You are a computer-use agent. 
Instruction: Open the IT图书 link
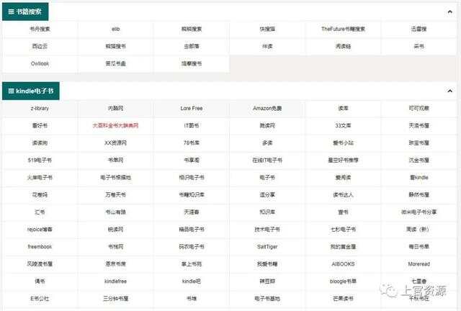coord(192,125)
